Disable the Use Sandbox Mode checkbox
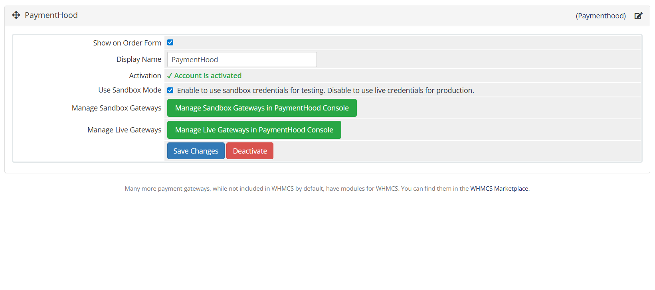Screen dimensions: 655x290 point(170,91)
